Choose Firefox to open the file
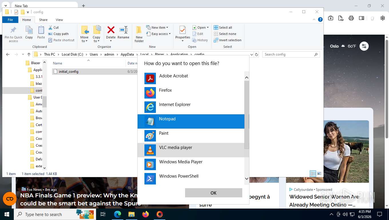389x220 pixels. click(191, 93)
